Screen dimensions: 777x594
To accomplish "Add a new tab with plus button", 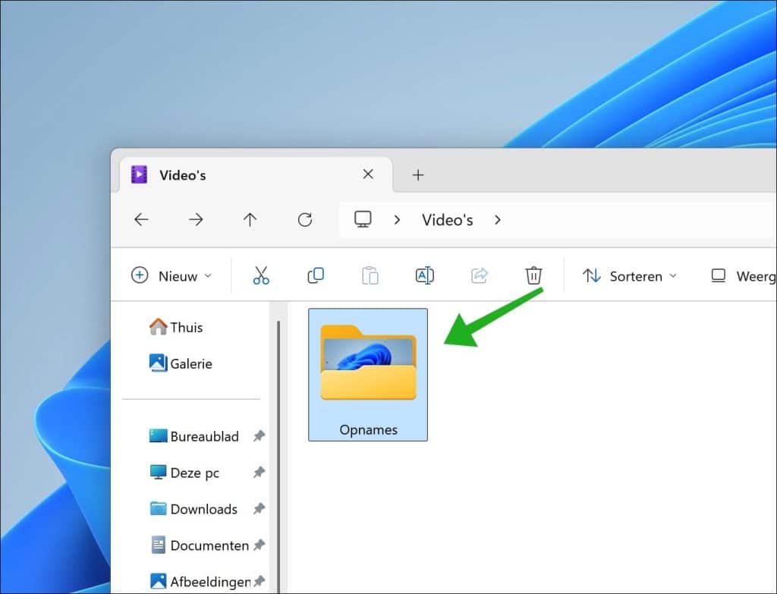I will point(417,175).
